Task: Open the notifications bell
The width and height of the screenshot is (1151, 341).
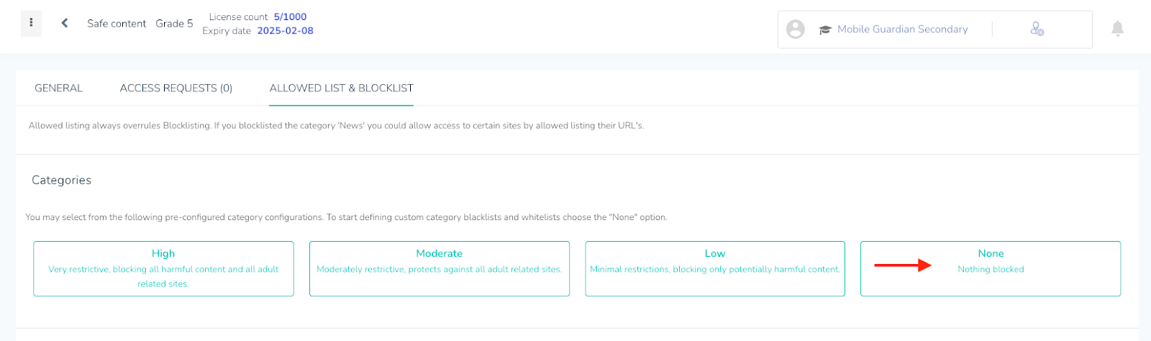Action: click(x=1117, y=29)
